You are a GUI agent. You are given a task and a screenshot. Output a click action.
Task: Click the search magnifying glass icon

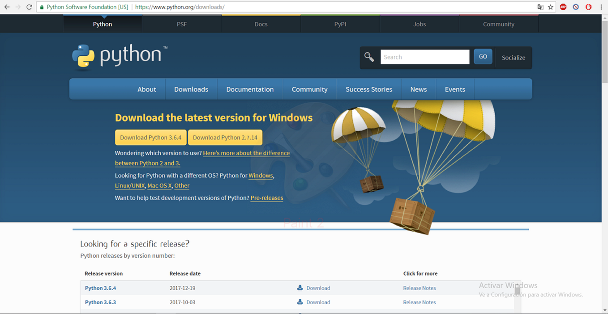tap(369, 57)
